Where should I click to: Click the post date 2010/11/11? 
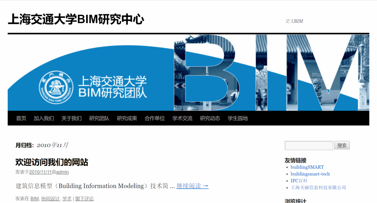[40, 172]
